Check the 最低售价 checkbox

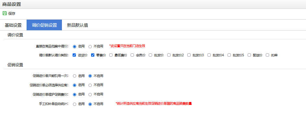click(111, 55)
